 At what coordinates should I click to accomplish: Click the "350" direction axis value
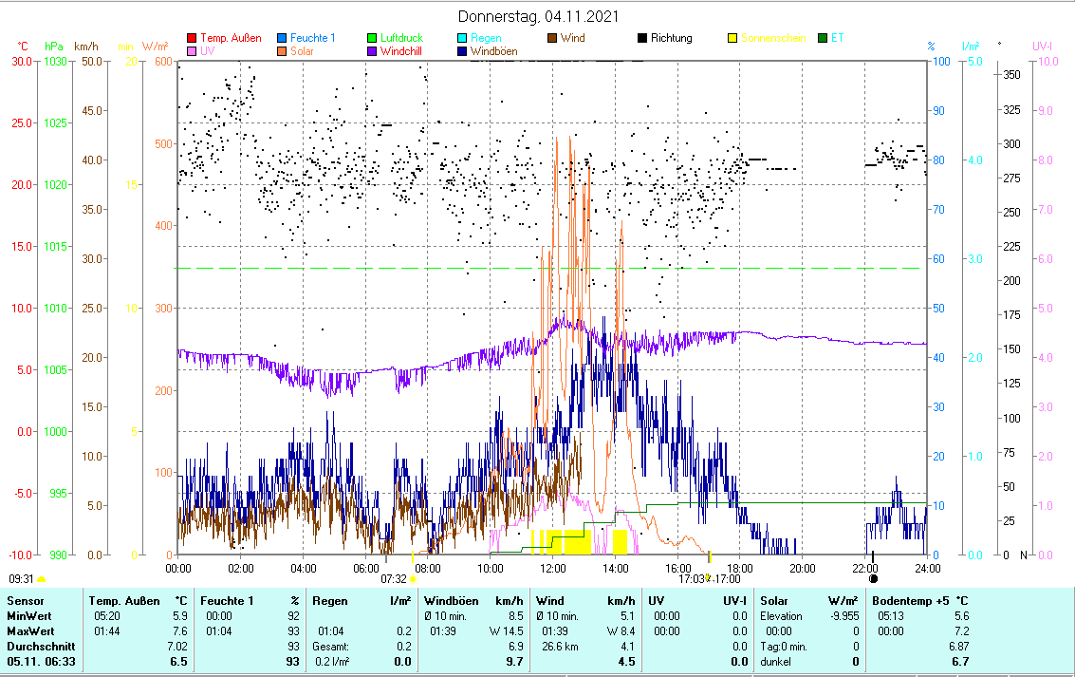[1012, 75]
